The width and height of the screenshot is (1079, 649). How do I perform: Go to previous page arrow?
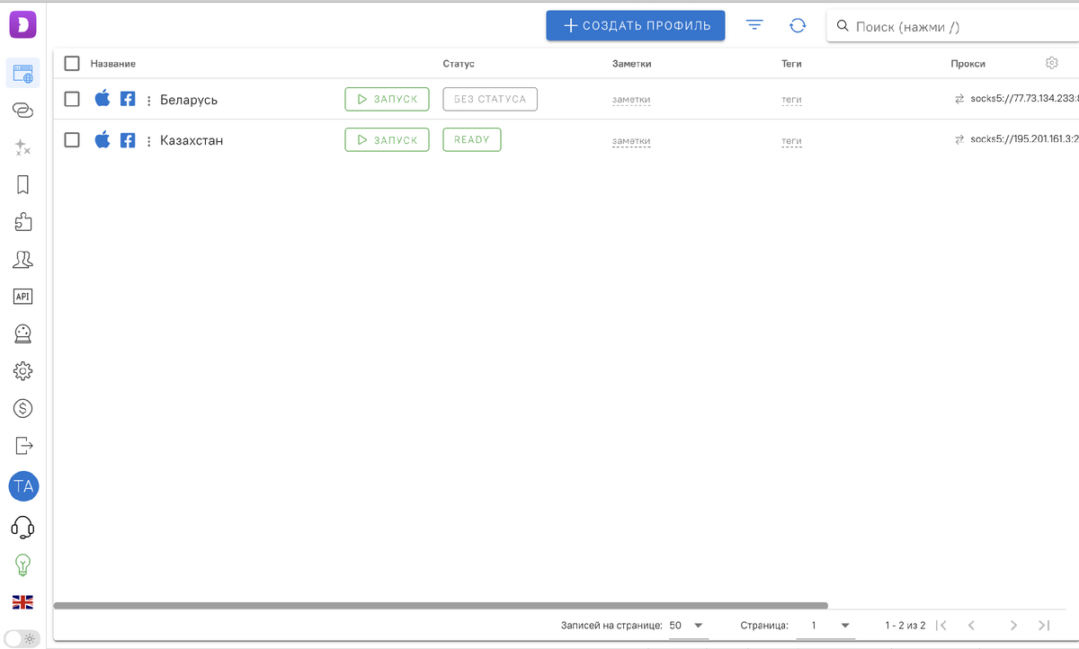coord(972,625)
